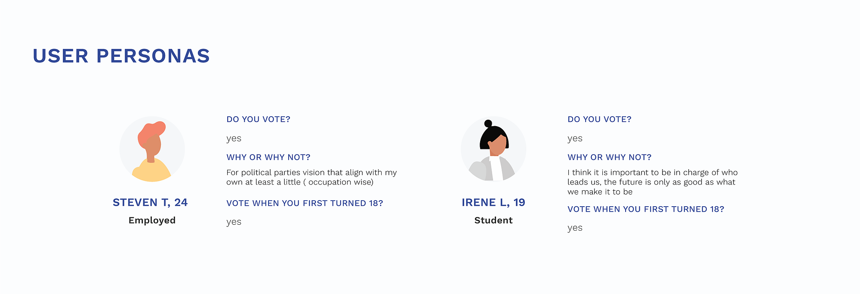
Task: Click Steven's political parties vision response
Action: [311, 177]
